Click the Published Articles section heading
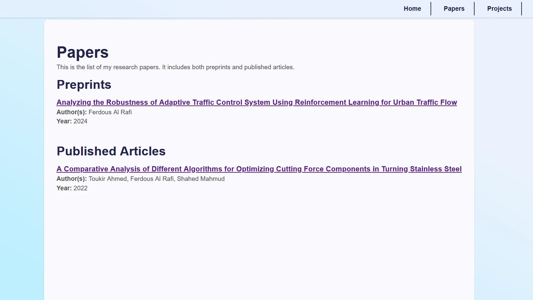The height and width of the screenshot is (300, 533). 111,151
